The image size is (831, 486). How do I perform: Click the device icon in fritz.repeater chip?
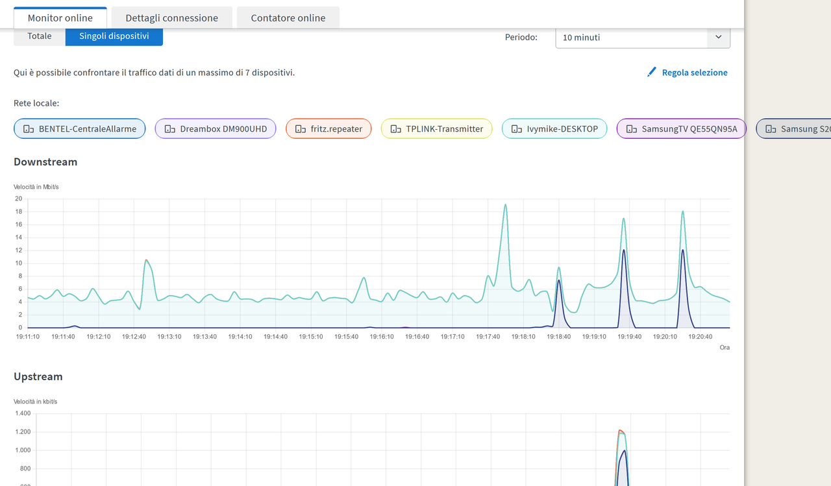301,129
